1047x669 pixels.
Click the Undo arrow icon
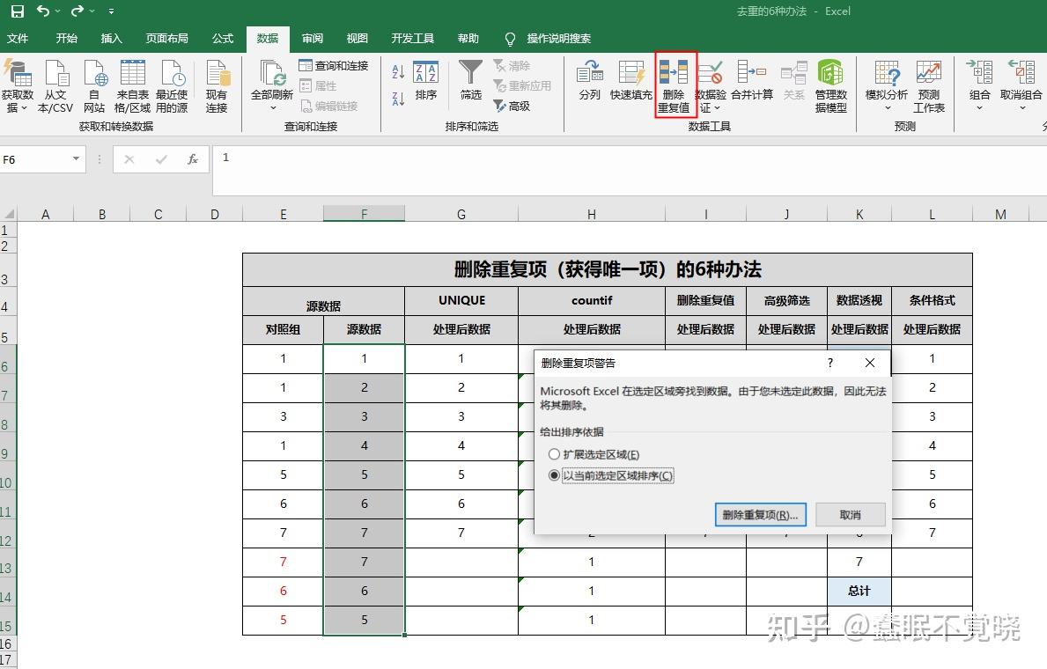[x=43, y=11]
